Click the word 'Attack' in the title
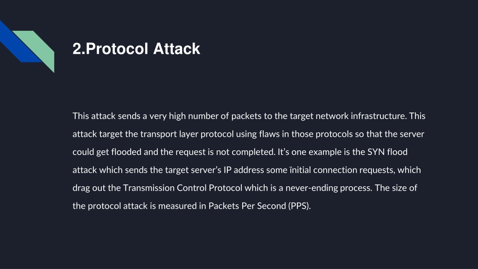Screen dimensions: 478x269 click(x=176, y=49)
